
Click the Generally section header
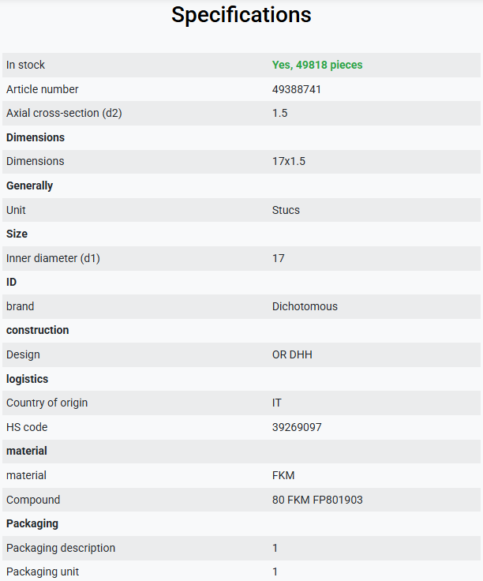[x=29, y=186]
